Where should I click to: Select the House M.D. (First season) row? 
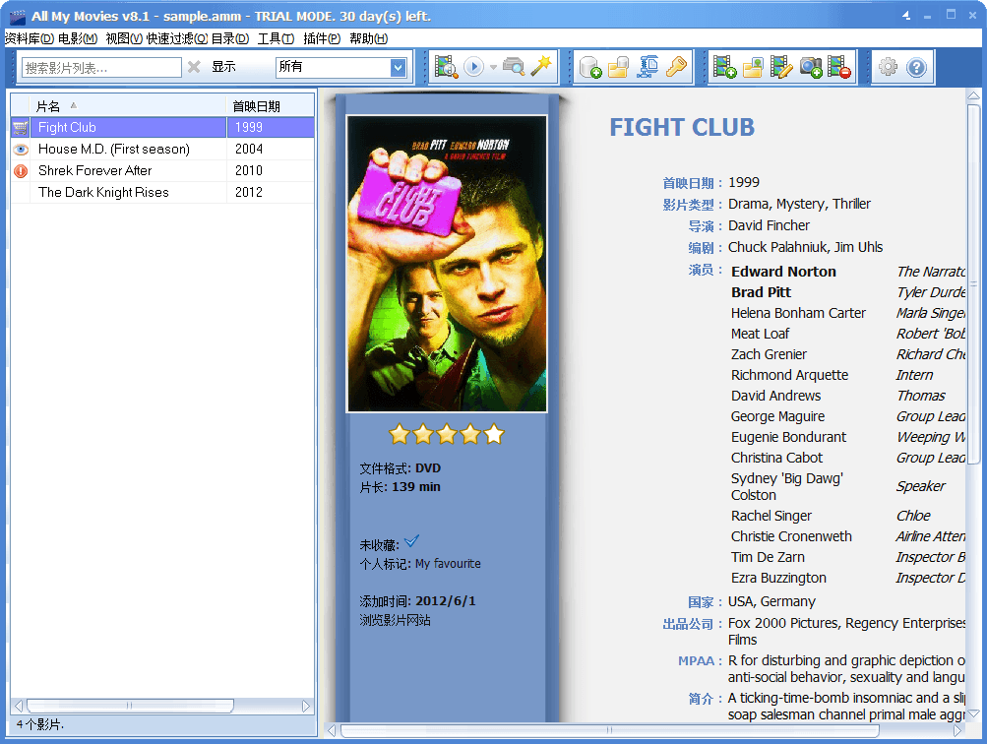pos(162,150)
